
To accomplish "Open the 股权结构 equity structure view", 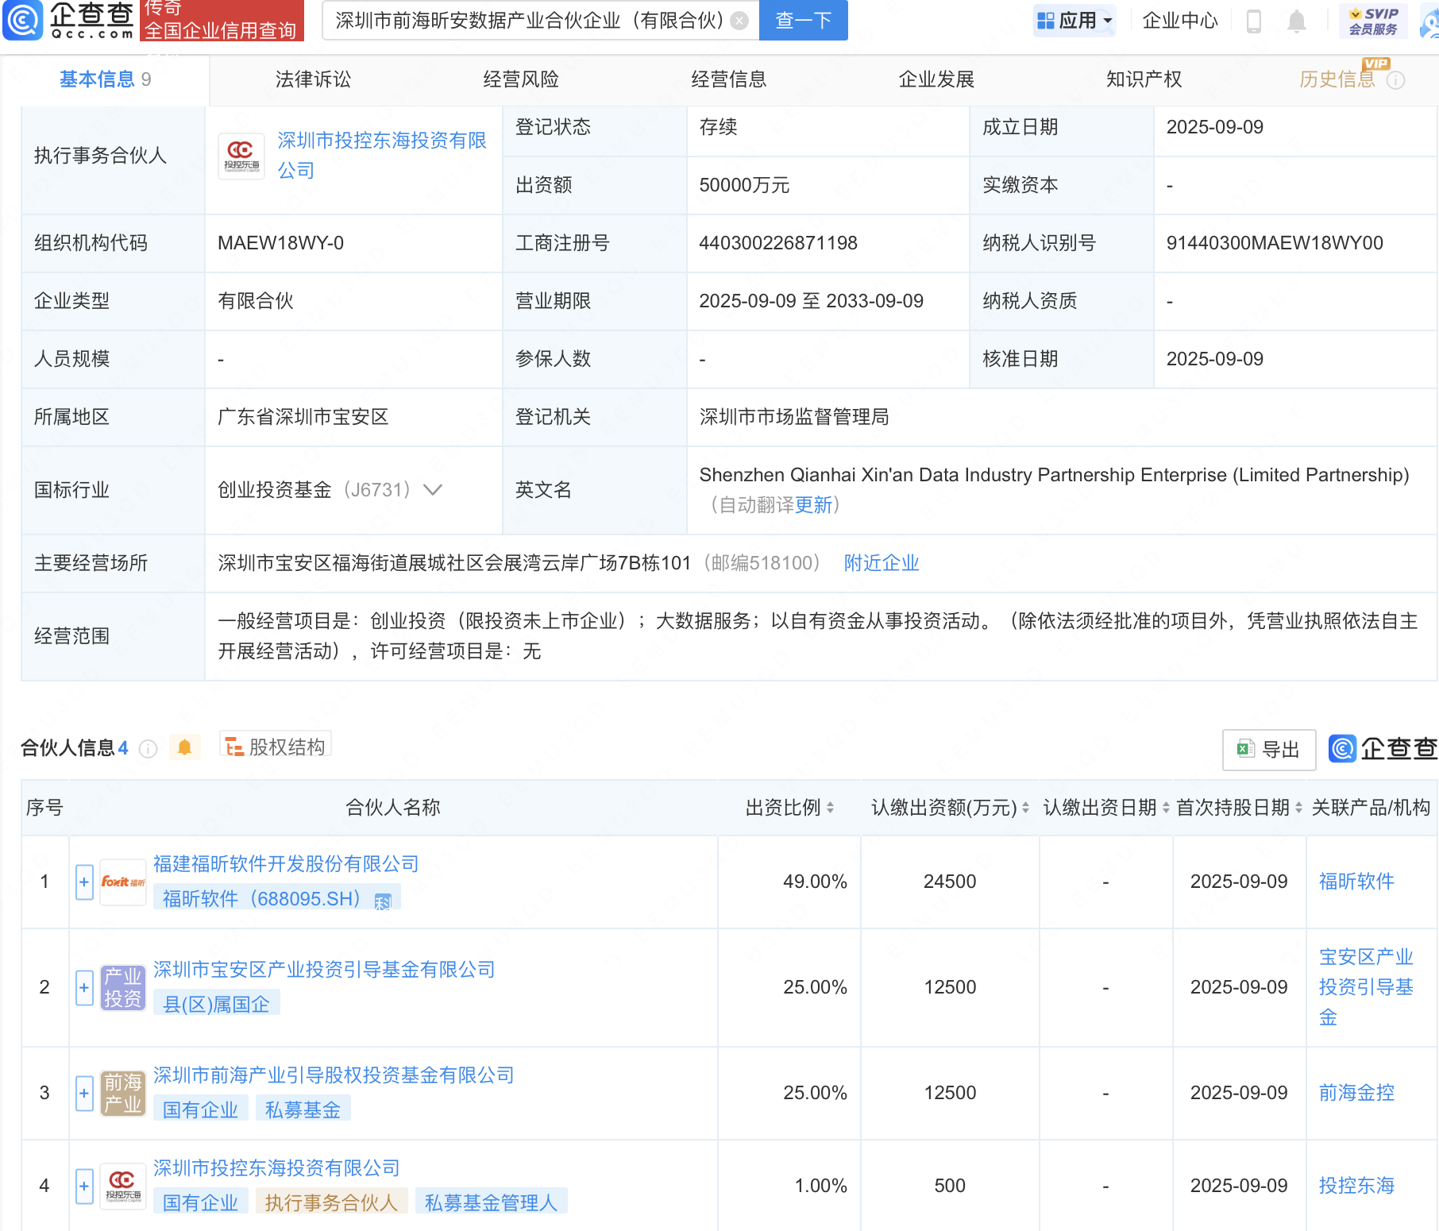I will point(276,747).
